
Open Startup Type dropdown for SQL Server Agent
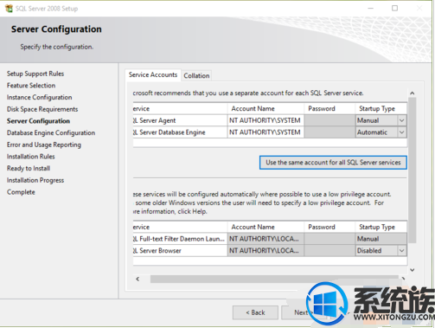click(x=402, y=120)
